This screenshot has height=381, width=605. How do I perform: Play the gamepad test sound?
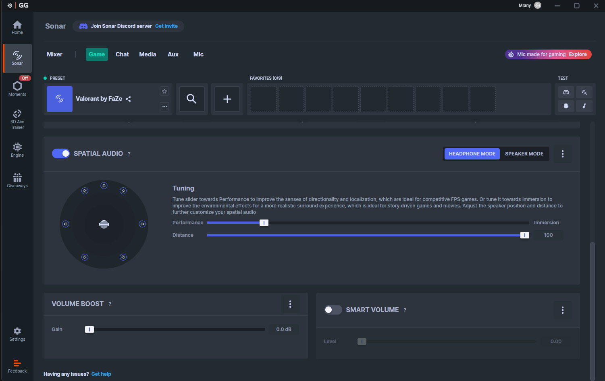tap(566, 92)
